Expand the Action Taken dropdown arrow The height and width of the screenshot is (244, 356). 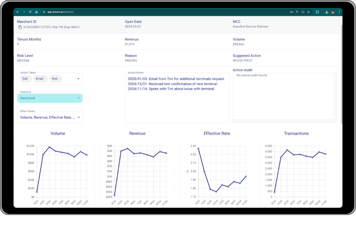point(78,79)
